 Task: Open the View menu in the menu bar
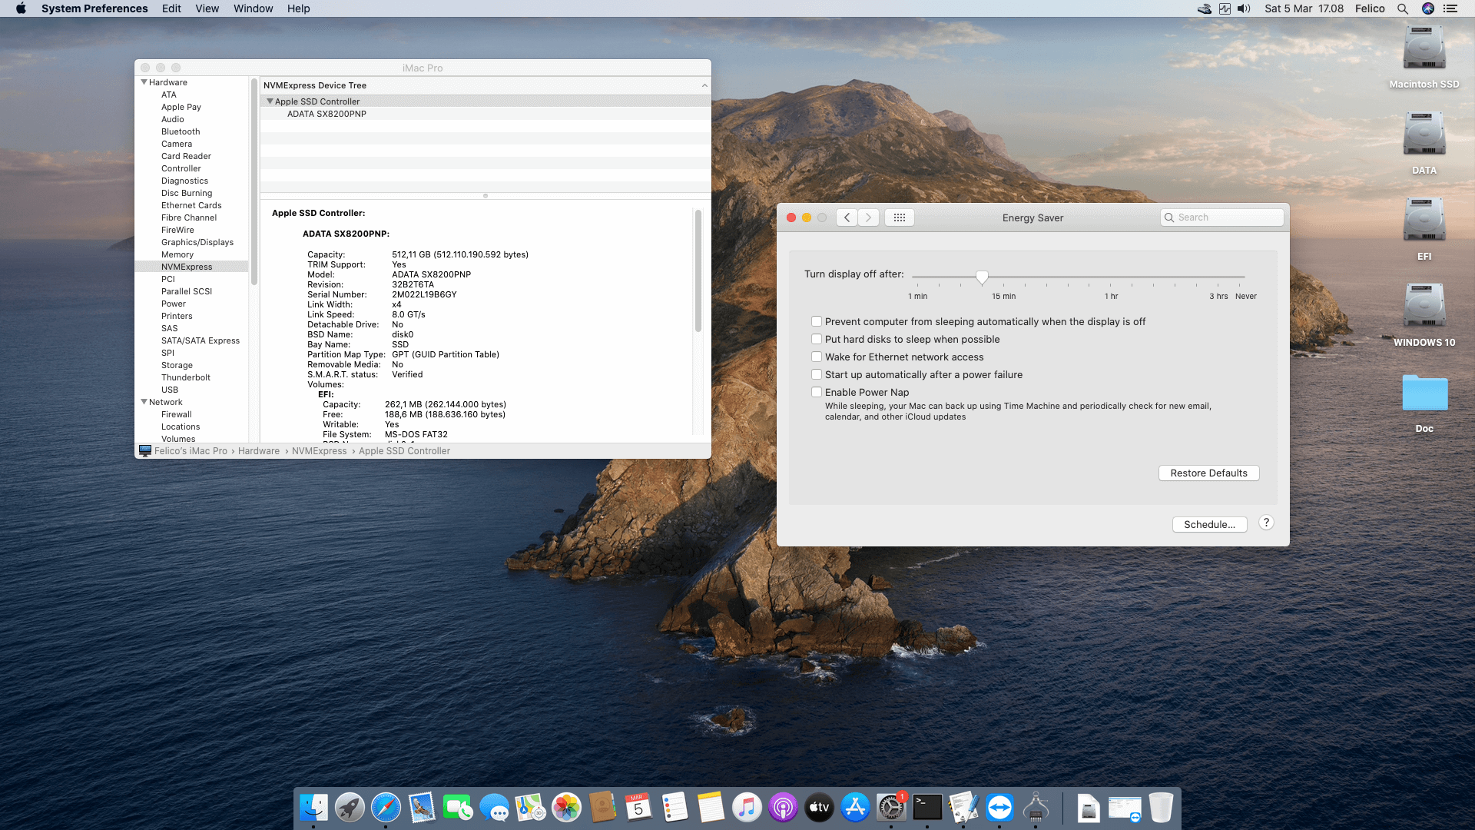207,8
